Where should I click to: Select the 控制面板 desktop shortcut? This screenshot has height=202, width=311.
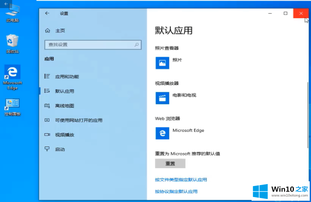coord(12,107)
